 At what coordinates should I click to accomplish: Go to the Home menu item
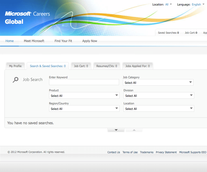tap(9, 41)
